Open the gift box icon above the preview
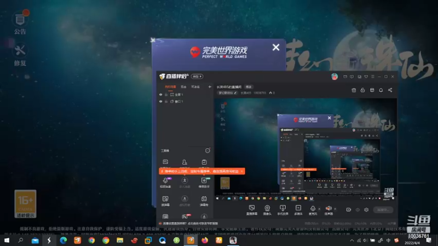438x246 pixels. [x=354, y=90]
